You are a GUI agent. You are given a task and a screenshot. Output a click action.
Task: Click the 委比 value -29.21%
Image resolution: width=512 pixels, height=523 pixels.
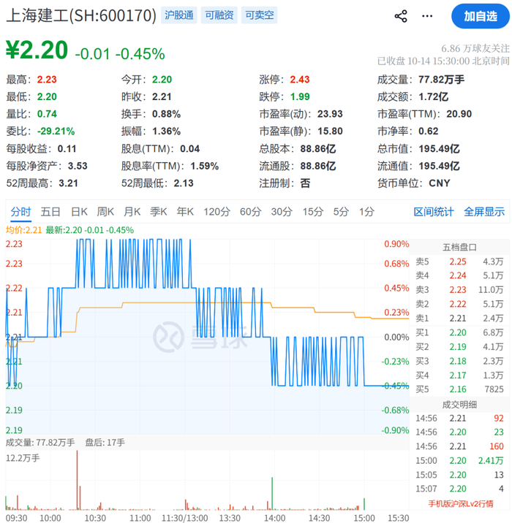coord(56,131)
